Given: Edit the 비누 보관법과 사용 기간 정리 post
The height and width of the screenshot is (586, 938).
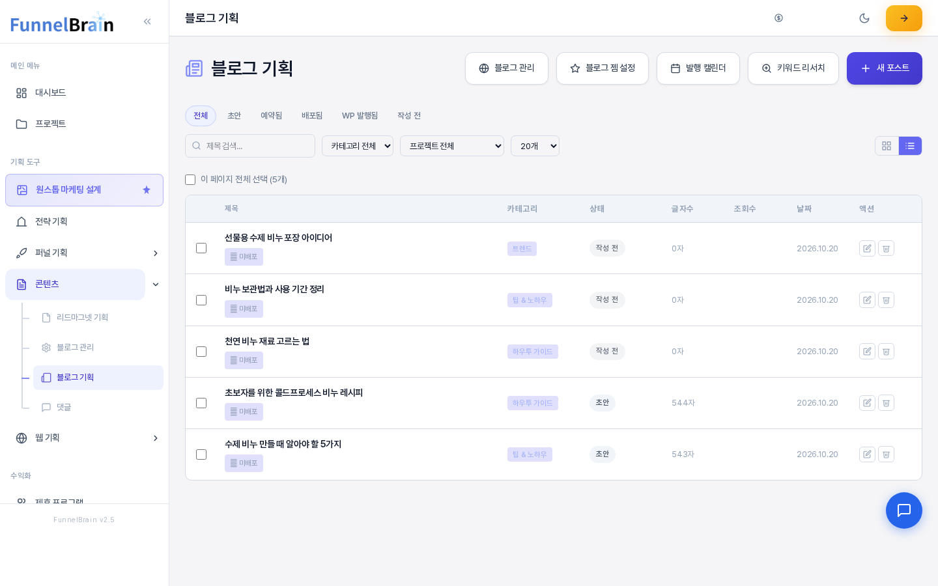Looking at the screenshot, I should 867,300.
